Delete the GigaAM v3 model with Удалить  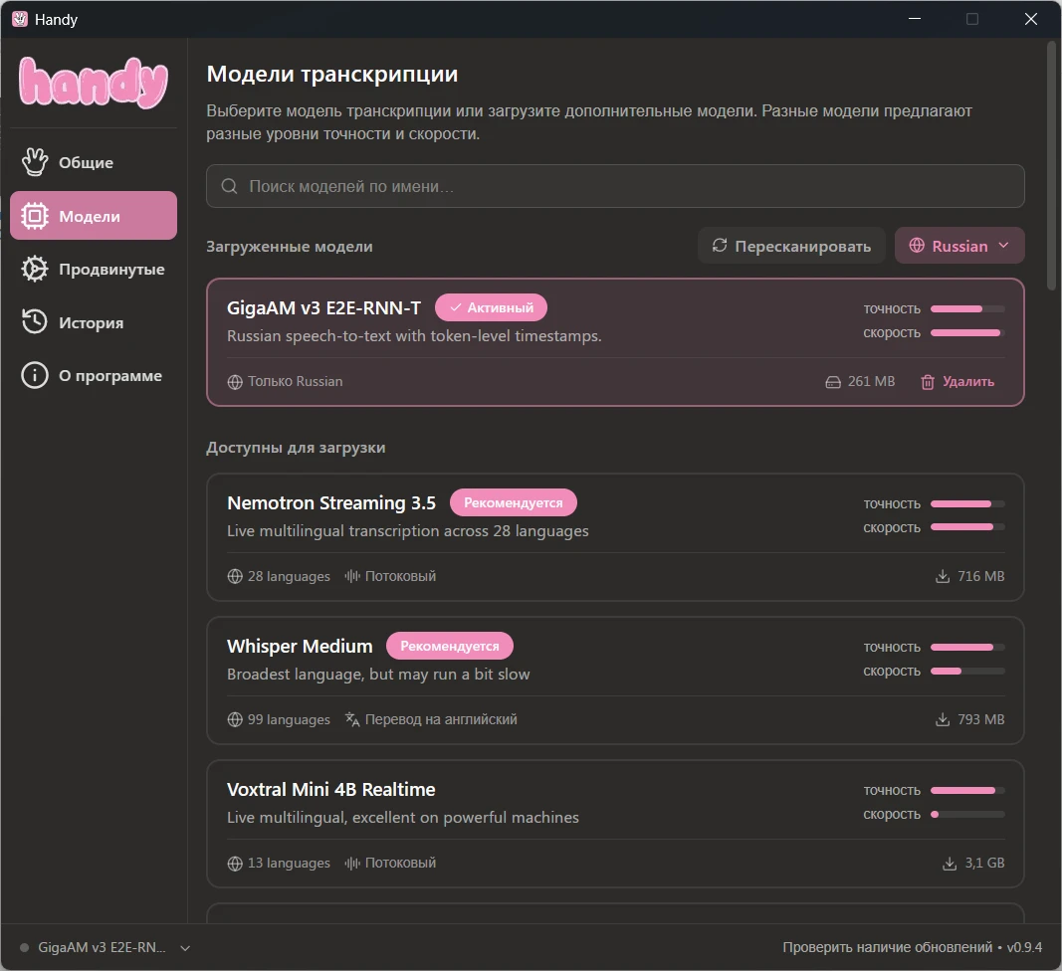coord(957,381)
